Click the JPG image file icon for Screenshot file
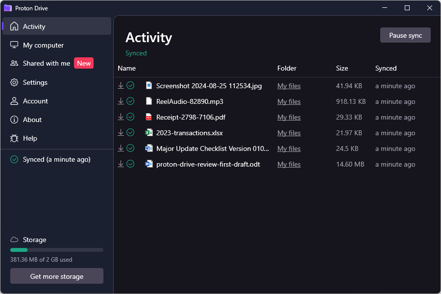441x294 pixels. [x=149, y=85]
